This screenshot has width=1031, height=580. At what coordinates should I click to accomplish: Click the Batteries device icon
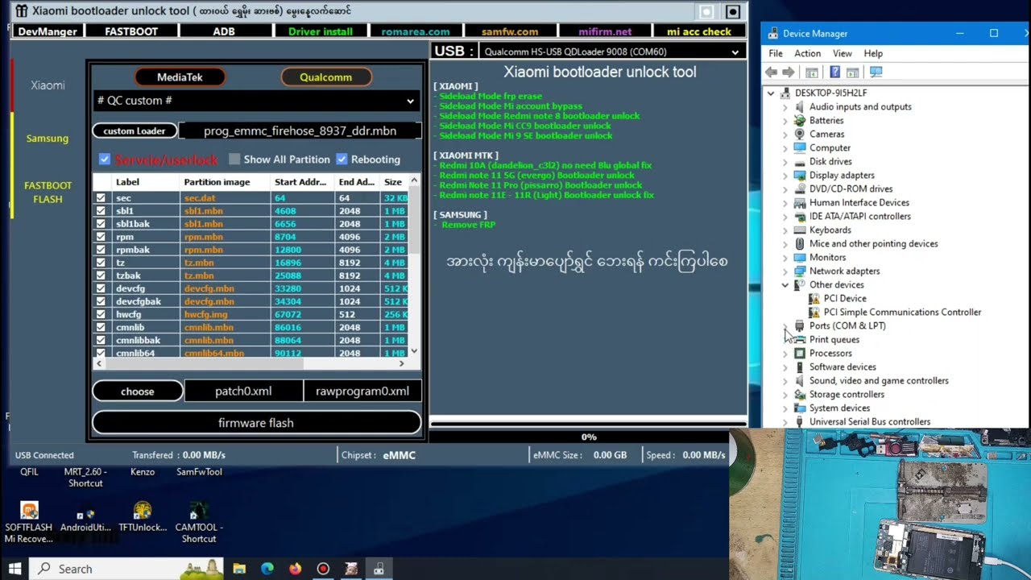800,120
